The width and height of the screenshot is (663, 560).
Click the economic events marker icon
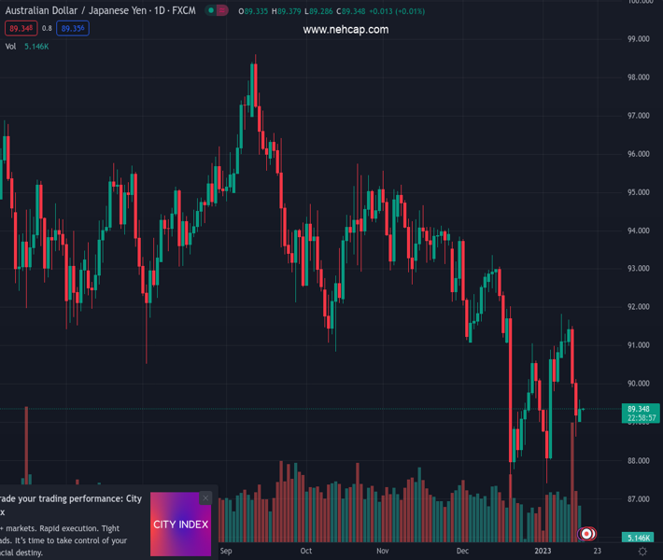pyautogui.click(x=587, y=534)
